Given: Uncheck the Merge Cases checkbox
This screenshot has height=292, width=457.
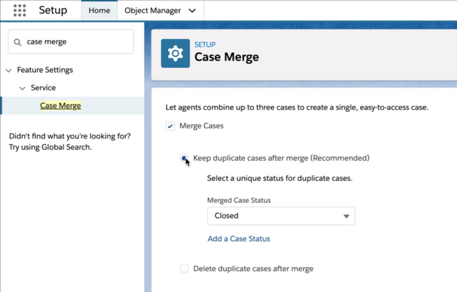Looking at the screenshot, I should pyautogui.click(x=170, y=126).
